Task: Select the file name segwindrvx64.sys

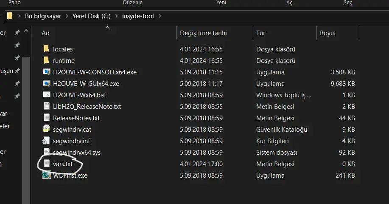Action: tap(77, 152)
